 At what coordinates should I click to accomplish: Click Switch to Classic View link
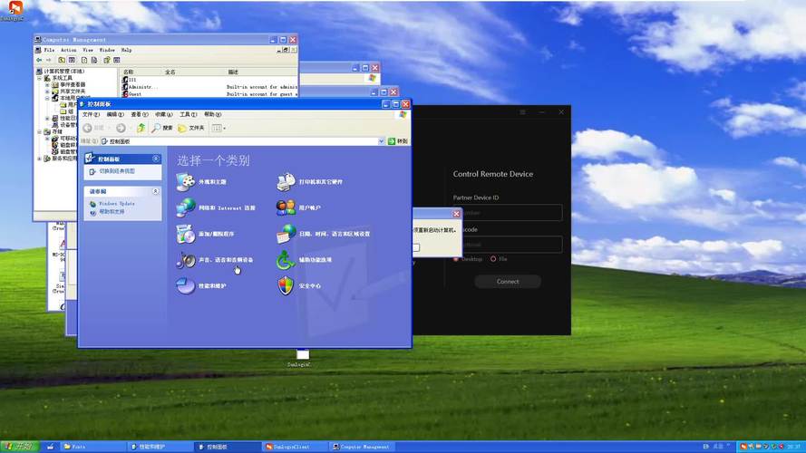click(117, 171)
